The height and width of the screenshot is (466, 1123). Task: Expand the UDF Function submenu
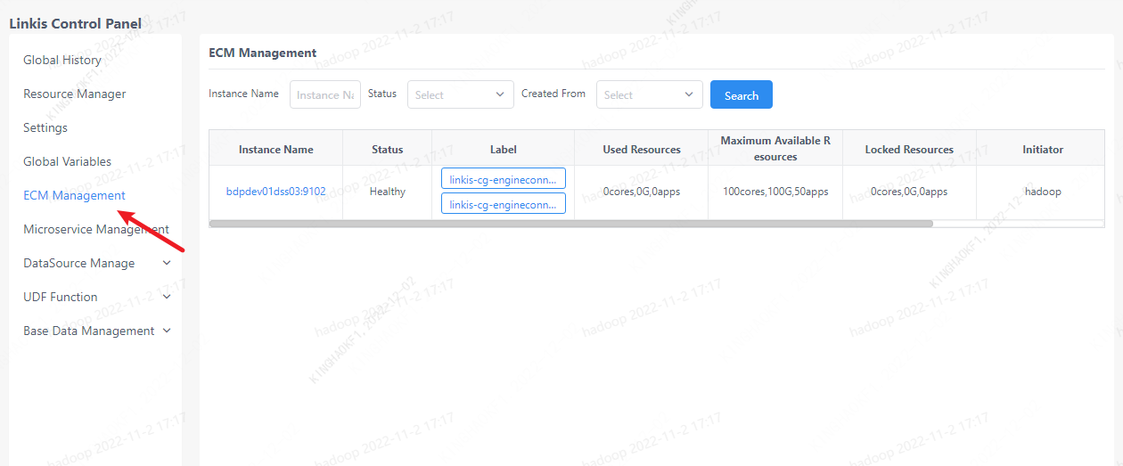tap(61, 297)
